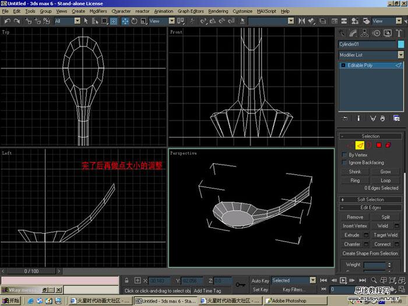408x306 pixels.
Task: Collapse the Selection rollout
Action: click(370, 136)
